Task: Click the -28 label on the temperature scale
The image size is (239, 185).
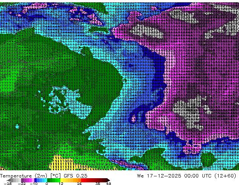Action: coord(8,183)
